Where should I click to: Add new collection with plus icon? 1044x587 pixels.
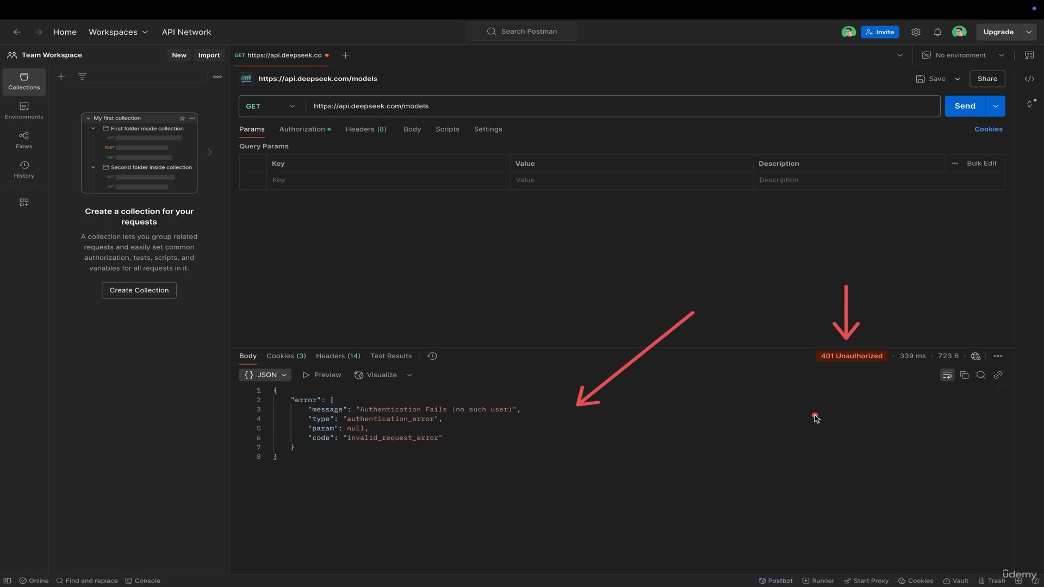pos(61,77)
